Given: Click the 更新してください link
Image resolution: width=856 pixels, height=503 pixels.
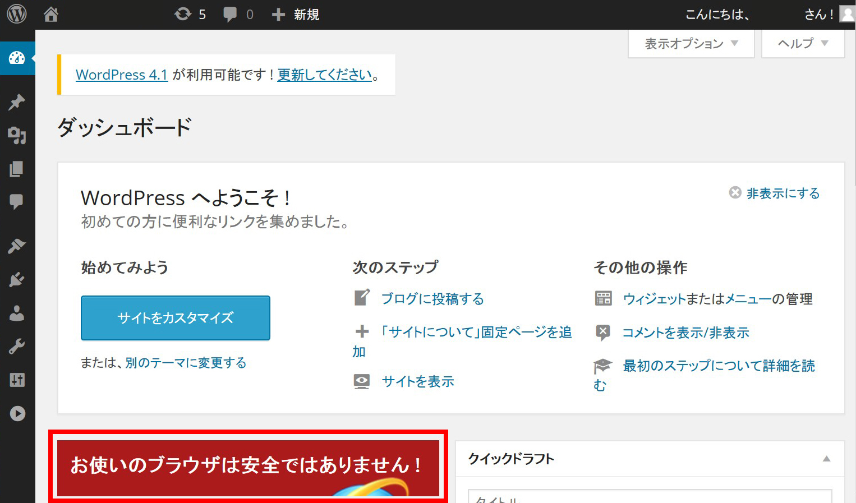Looking at the screenshot, I should pos(325,75).
